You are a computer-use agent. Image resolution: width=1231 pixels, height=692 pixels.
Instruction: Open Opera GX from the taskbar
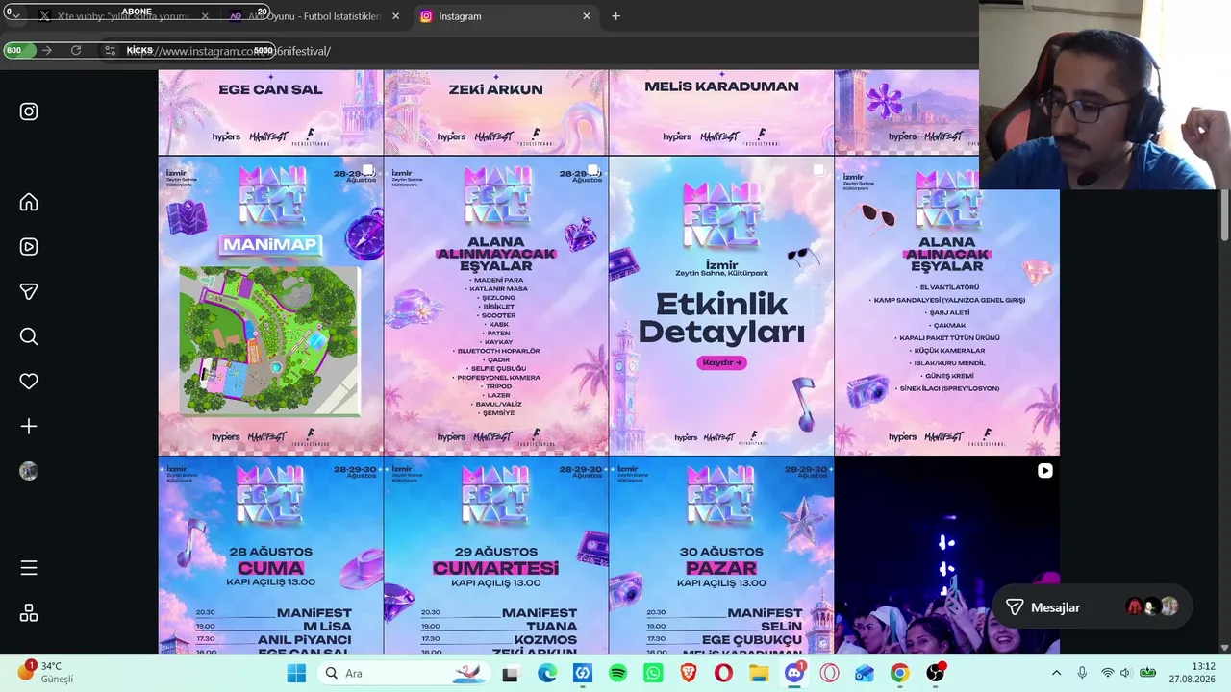829,673
